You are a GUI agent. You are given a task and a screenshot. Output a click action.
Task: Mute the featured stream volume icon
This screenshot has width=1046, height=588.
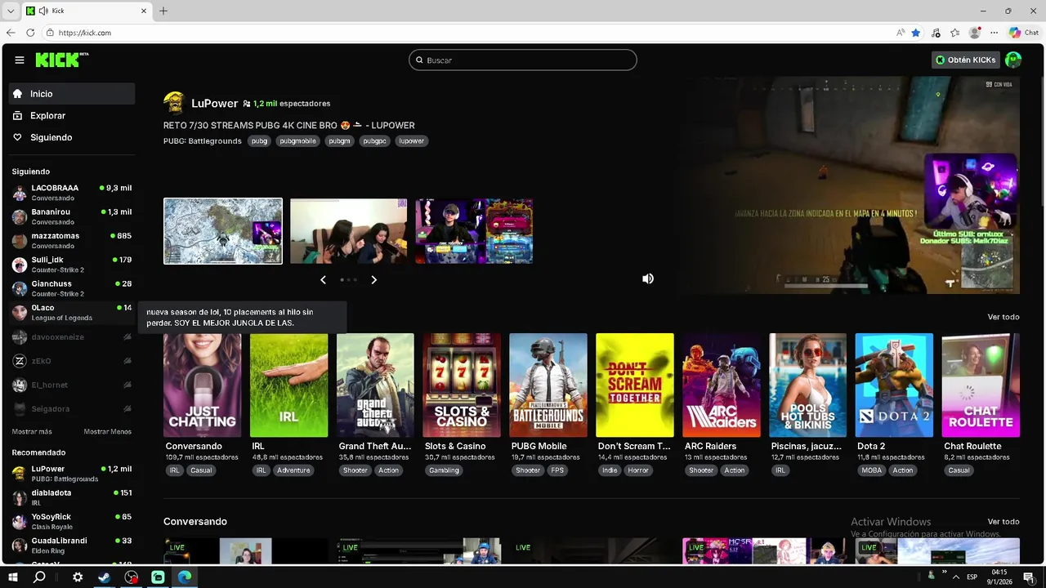tap(648, 278)
